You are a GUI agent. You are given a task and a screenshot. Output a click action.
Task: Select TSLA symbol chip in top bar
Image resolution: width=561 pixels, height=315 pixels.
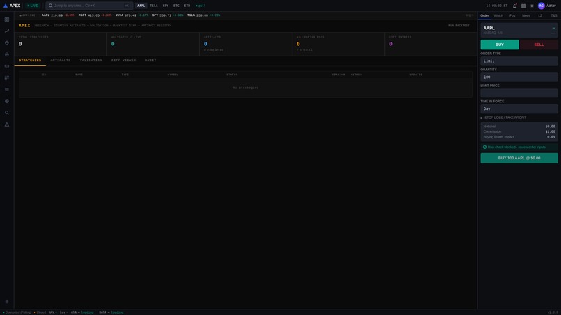coord(154,6)
